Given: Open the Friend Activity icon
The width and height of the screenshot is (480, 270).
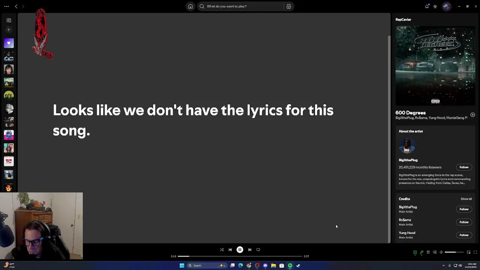Looking at the screenshot, I should coord(435,6).
